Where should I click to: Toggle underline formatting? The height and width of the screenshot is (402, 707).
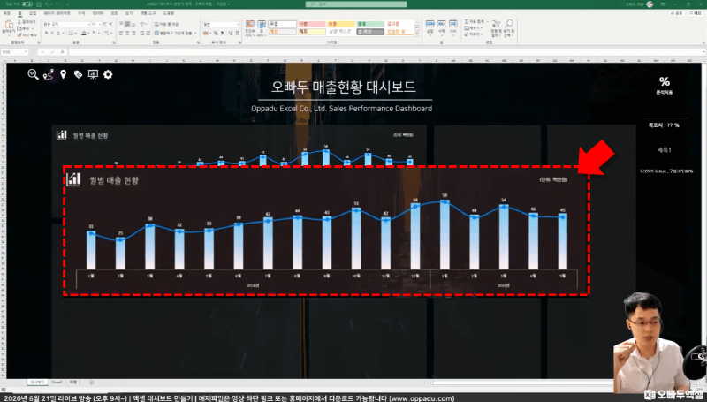pos(59,33)
